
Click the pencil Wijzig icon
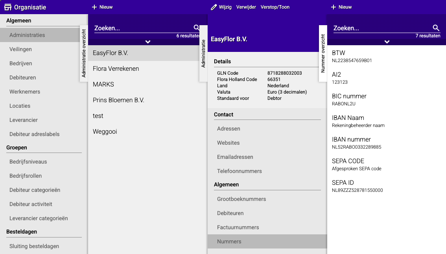coord(214,7)
